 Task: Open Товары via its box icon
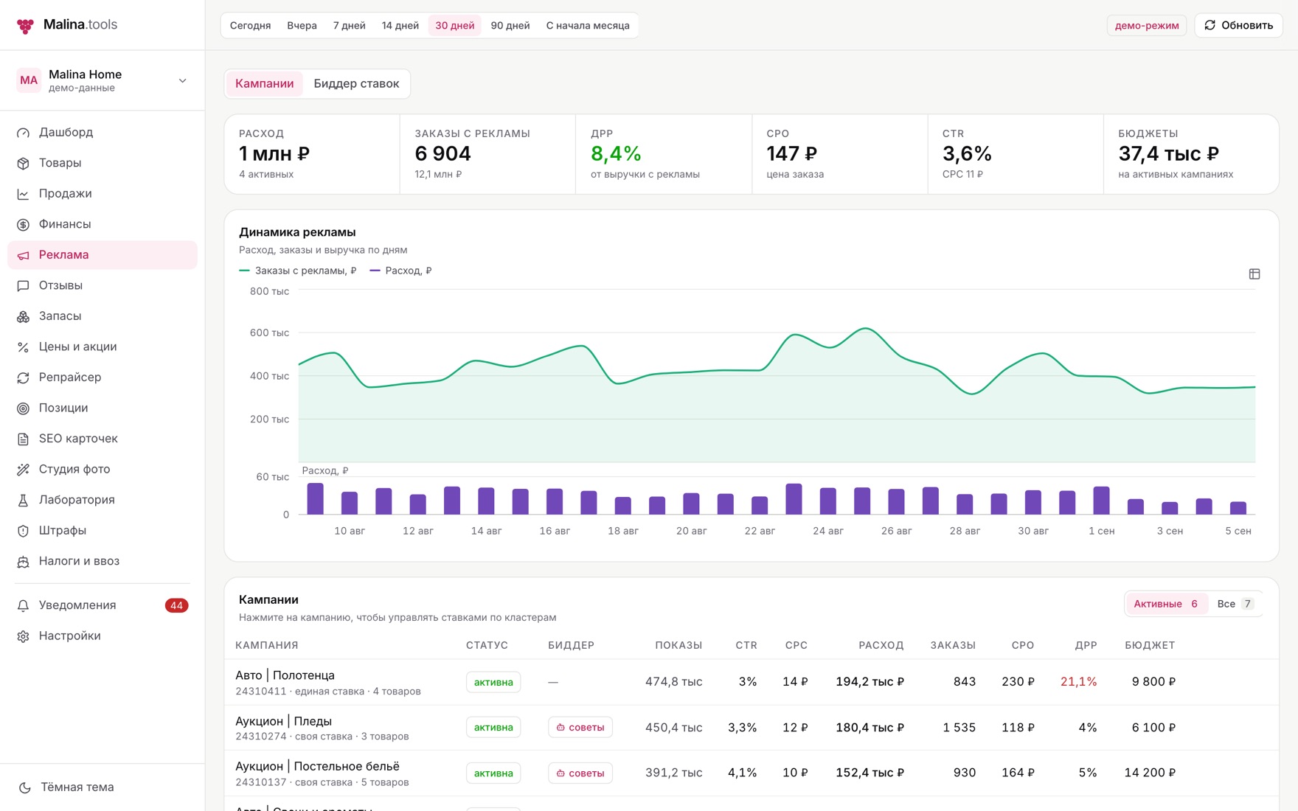pos(24,163)
